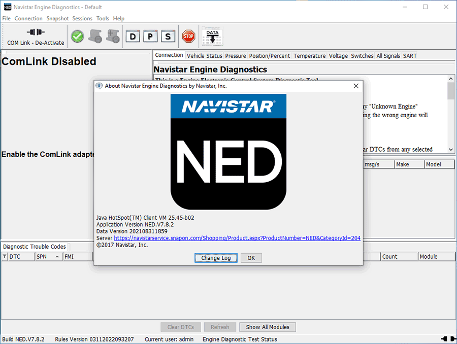Click the green check mark toolbar icon

tap(77, 36)
